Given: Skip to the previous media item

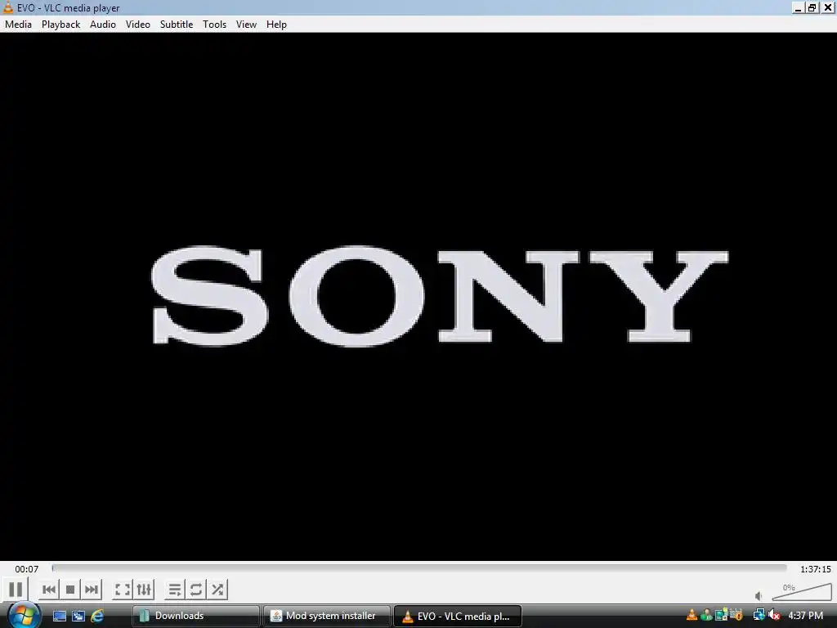Looking at the screenshot, I should [48, 590].
